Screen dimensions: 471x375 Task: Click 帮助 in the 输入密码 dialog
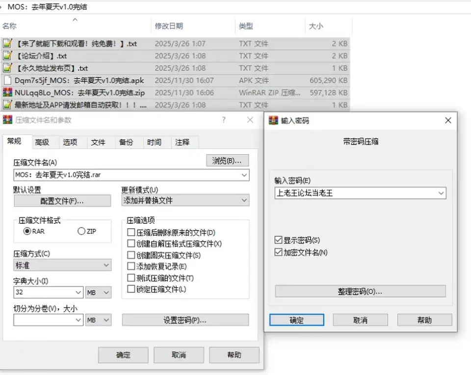point(424,320)
